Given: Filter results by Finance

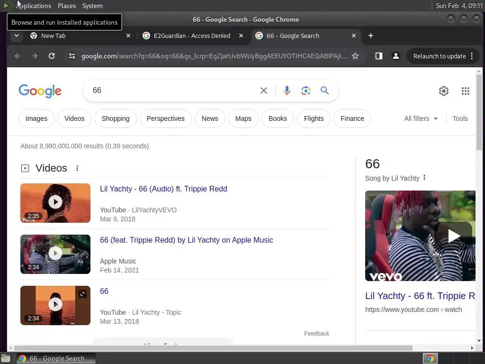Looking at the screenshot, I should [352, 118].
